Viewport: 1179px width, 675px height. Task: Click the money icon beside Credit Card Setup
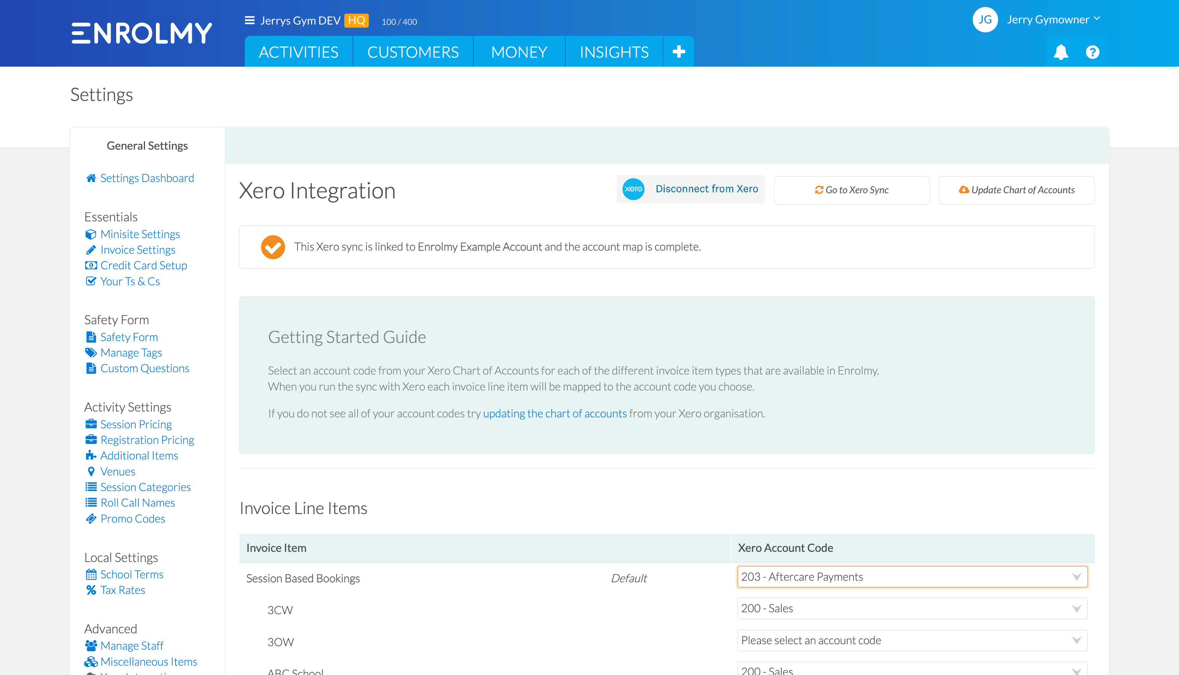pyautogui.click(x=91, y=265)
